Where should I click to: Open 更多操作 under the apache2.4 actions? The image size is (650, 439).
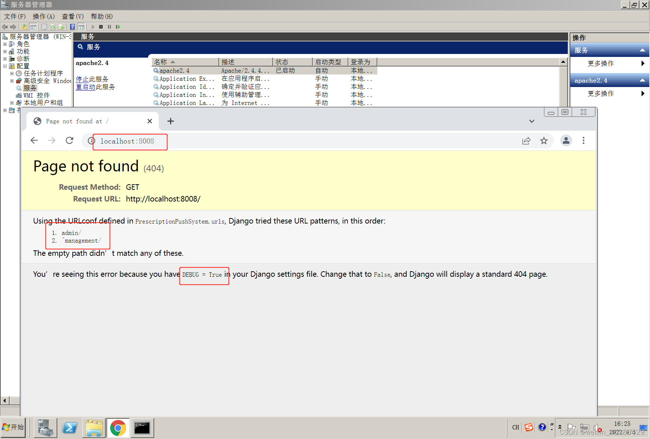(610, 94)
